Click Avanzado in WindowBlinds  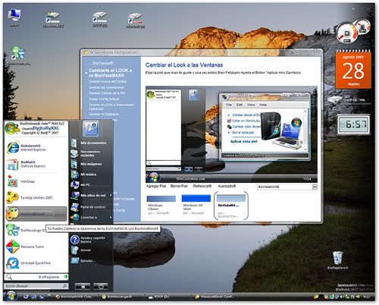[x=227, y=186]
